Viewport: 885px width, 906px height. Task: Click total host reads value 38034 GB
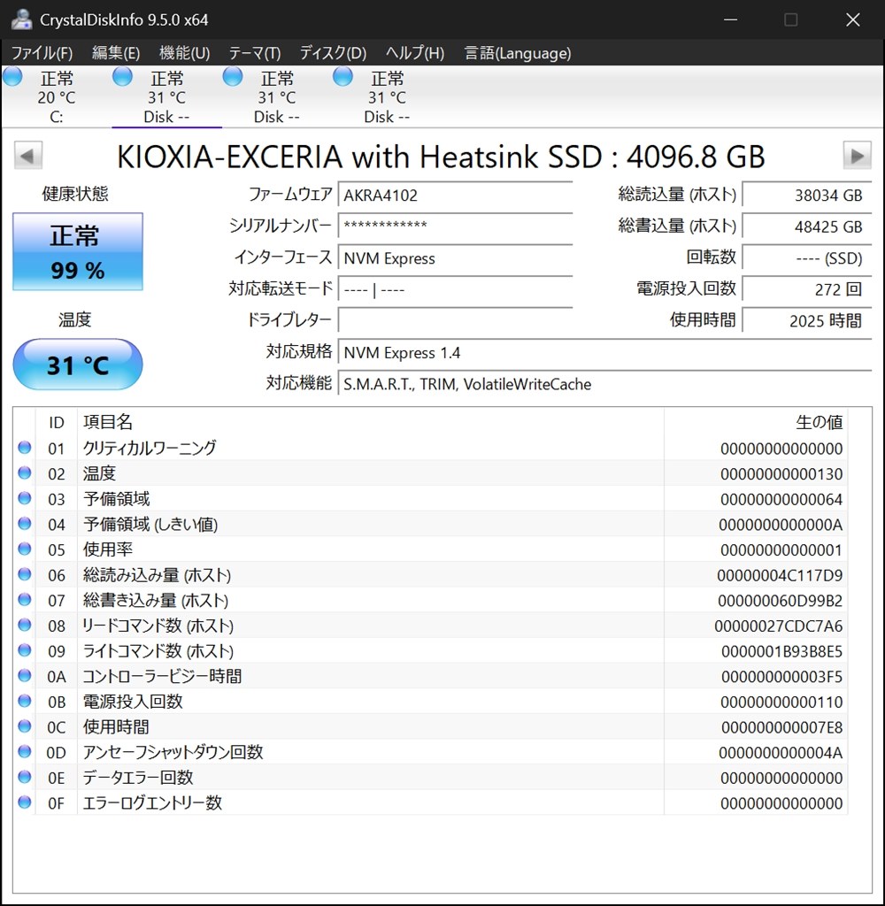[x=806, y=195]
